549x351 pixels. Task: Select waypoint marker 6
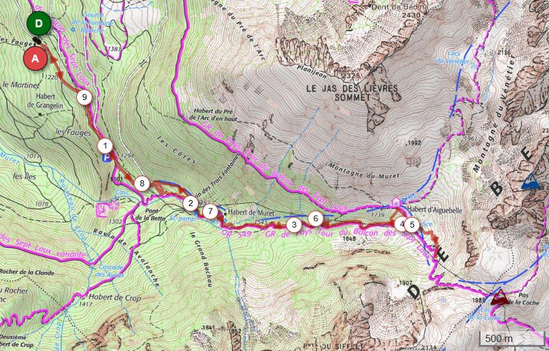point(316,219)
